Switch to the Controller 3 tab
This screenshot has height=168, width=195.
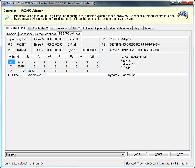click(60, 28)
